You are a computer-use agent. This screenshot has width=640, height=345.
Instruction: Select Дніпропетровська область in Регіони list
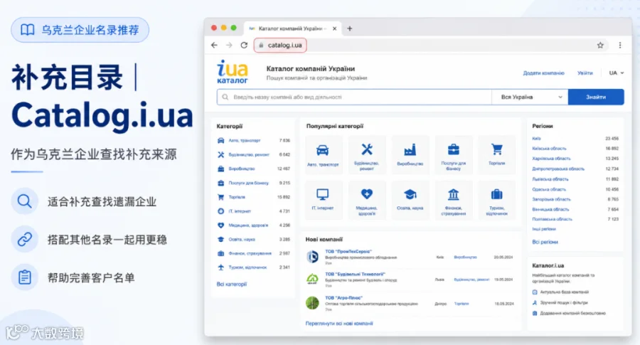coord(558,169)
